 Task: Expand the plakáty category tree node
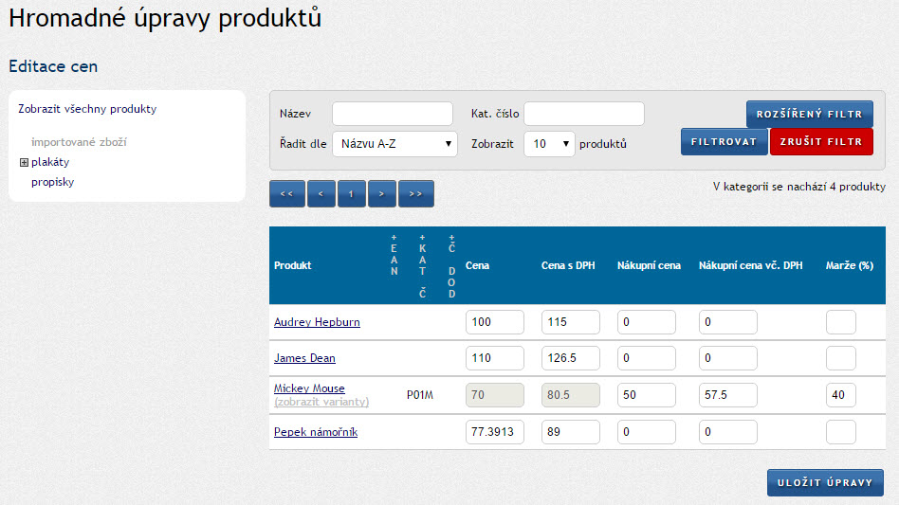pyautogui.click(x=24, y=162)
